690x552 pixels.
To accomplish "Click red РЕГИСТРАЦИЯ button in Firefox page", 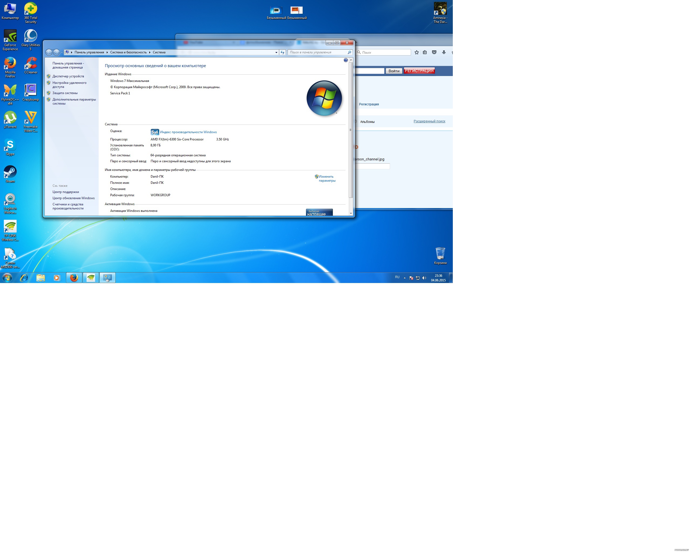I will (419, 71).
